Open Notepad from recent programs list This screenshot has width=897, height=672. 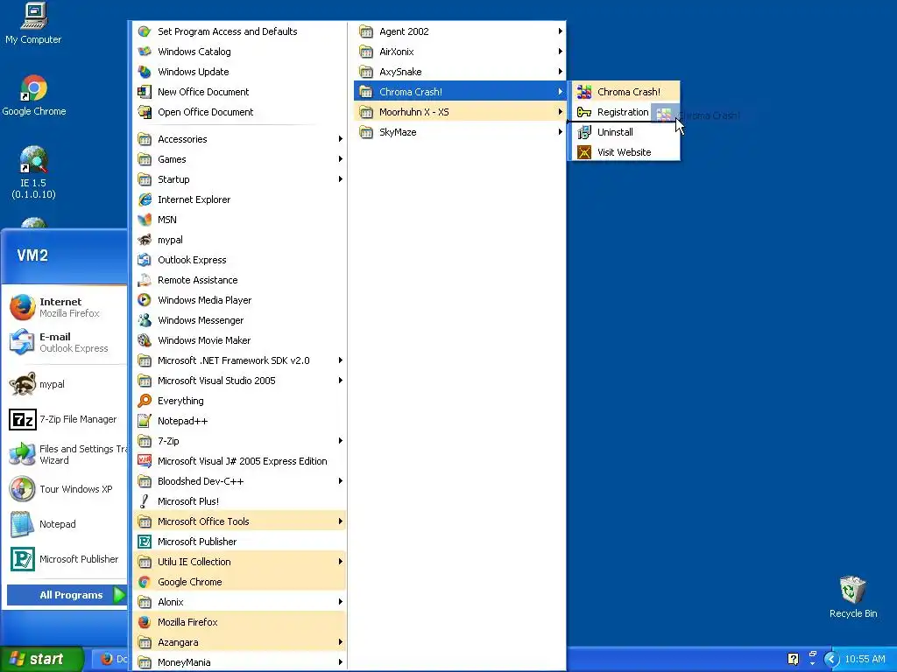tap(64, 524)
